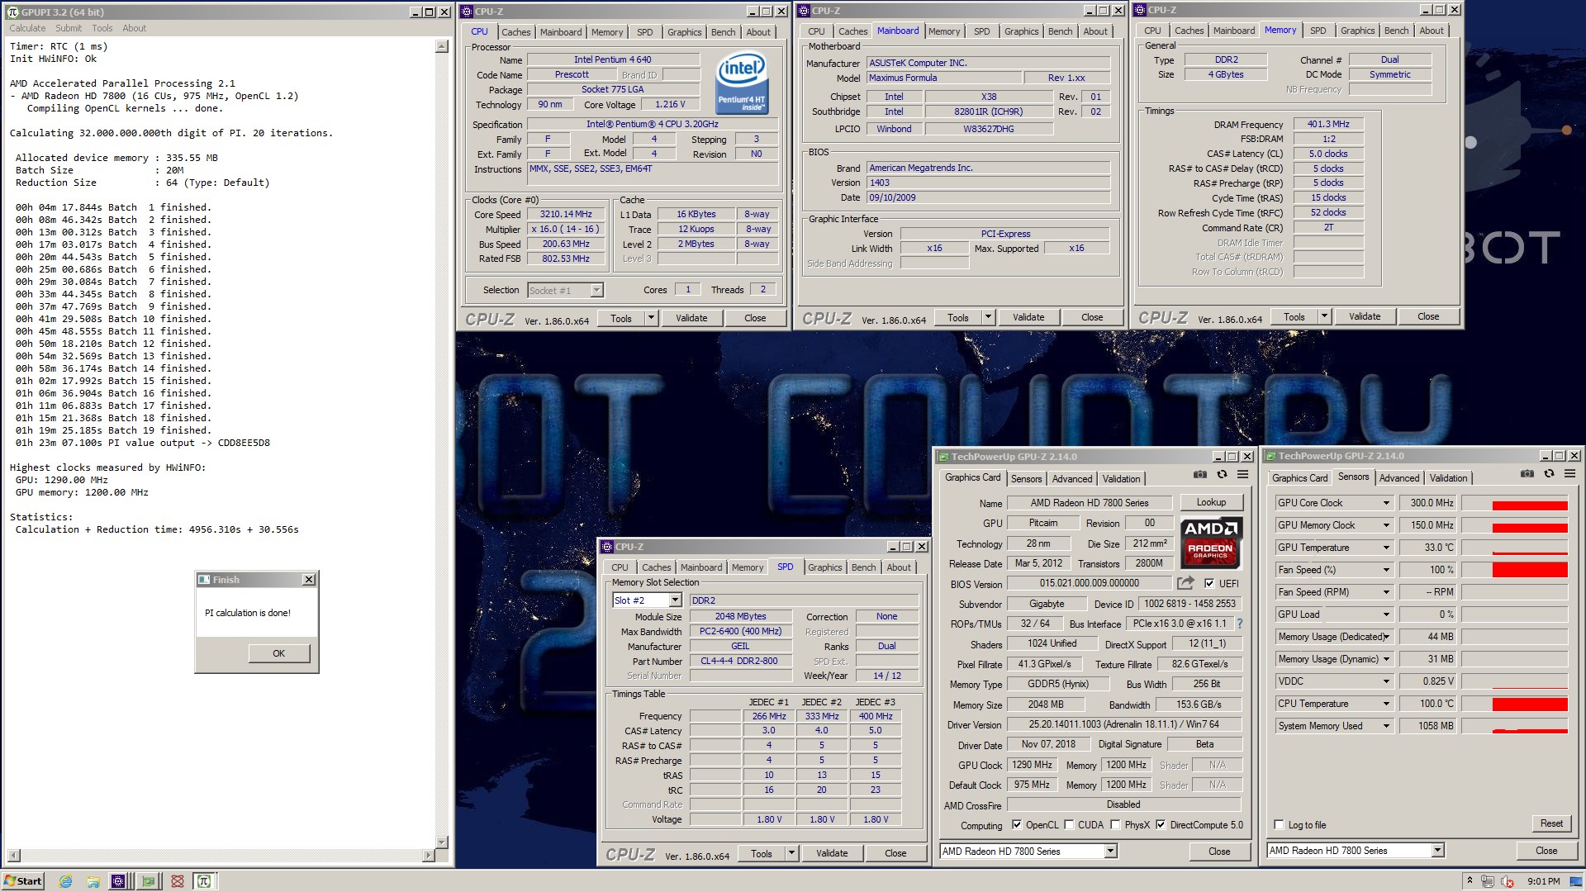Click the GPU-Z Sensors window title bar icon
The image size is (1586, 892).
pyautogui.click(x=1270, y=456)
